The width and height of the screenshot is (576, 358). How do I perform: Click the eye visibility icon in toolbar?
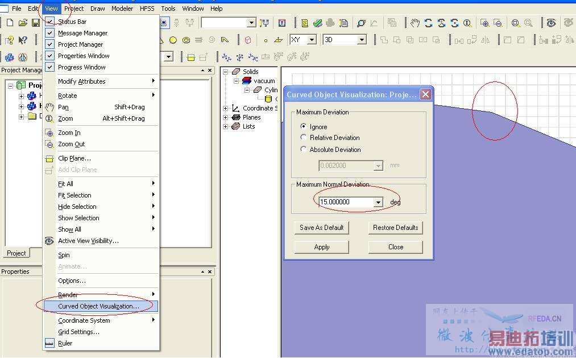click(550, 23)
